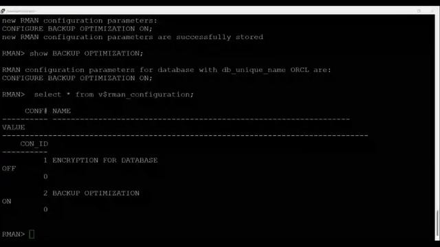This screenshot has height=247, width=440.
Task: Click the cursor block at the last RMAN prompt
Action: [x=32, y=234]
